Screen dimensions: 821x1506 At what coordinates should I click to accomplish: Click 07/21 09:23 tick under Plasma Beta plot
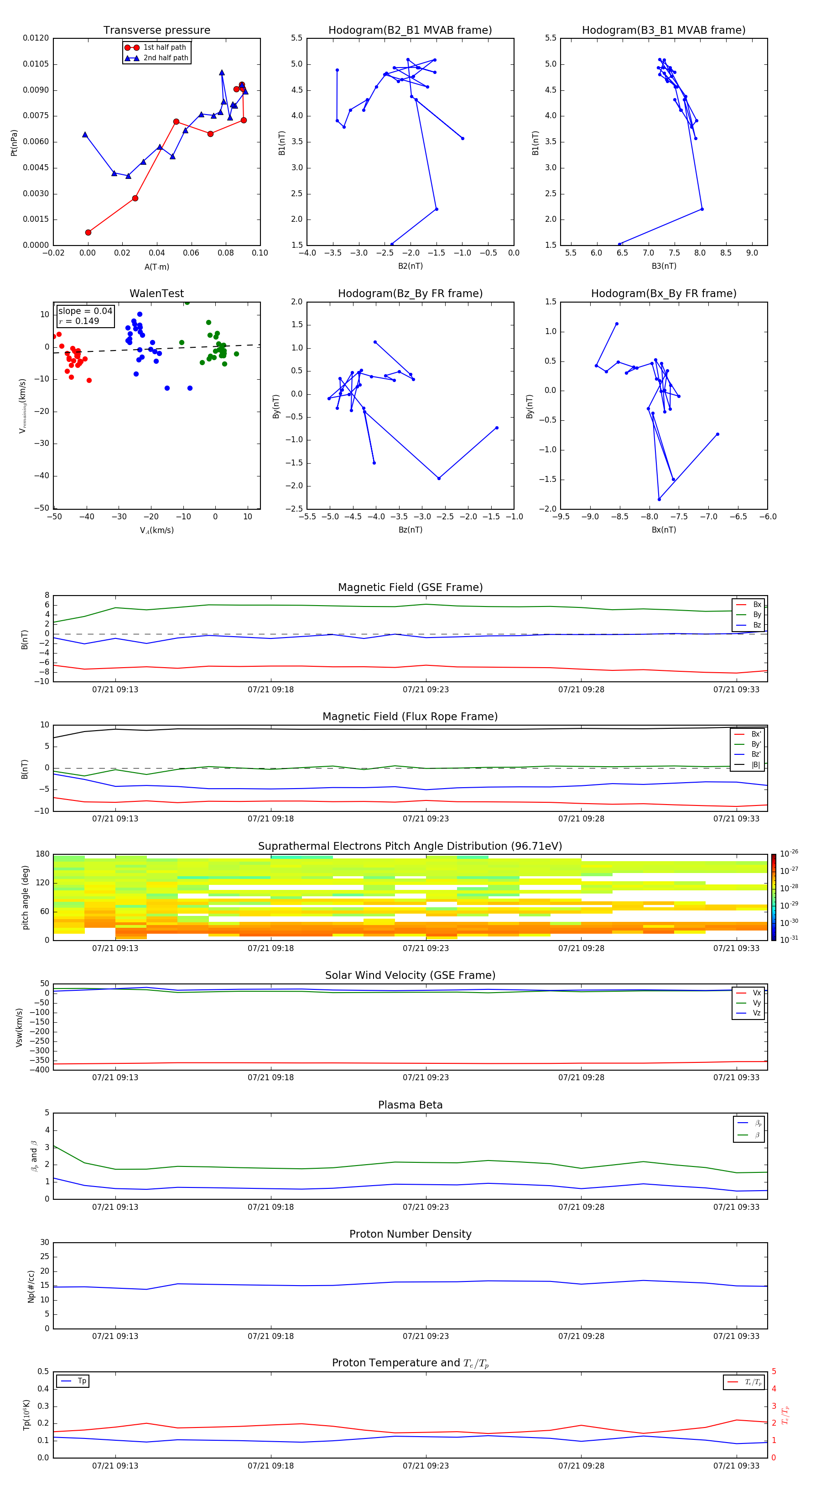point(426,1207)
